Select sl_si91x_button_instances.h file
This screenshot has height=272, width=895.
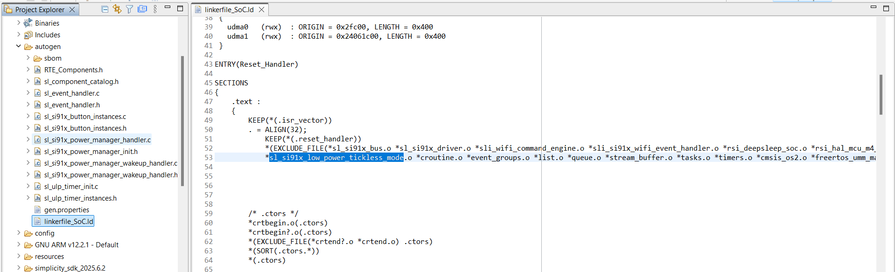(x=85, y=128)
